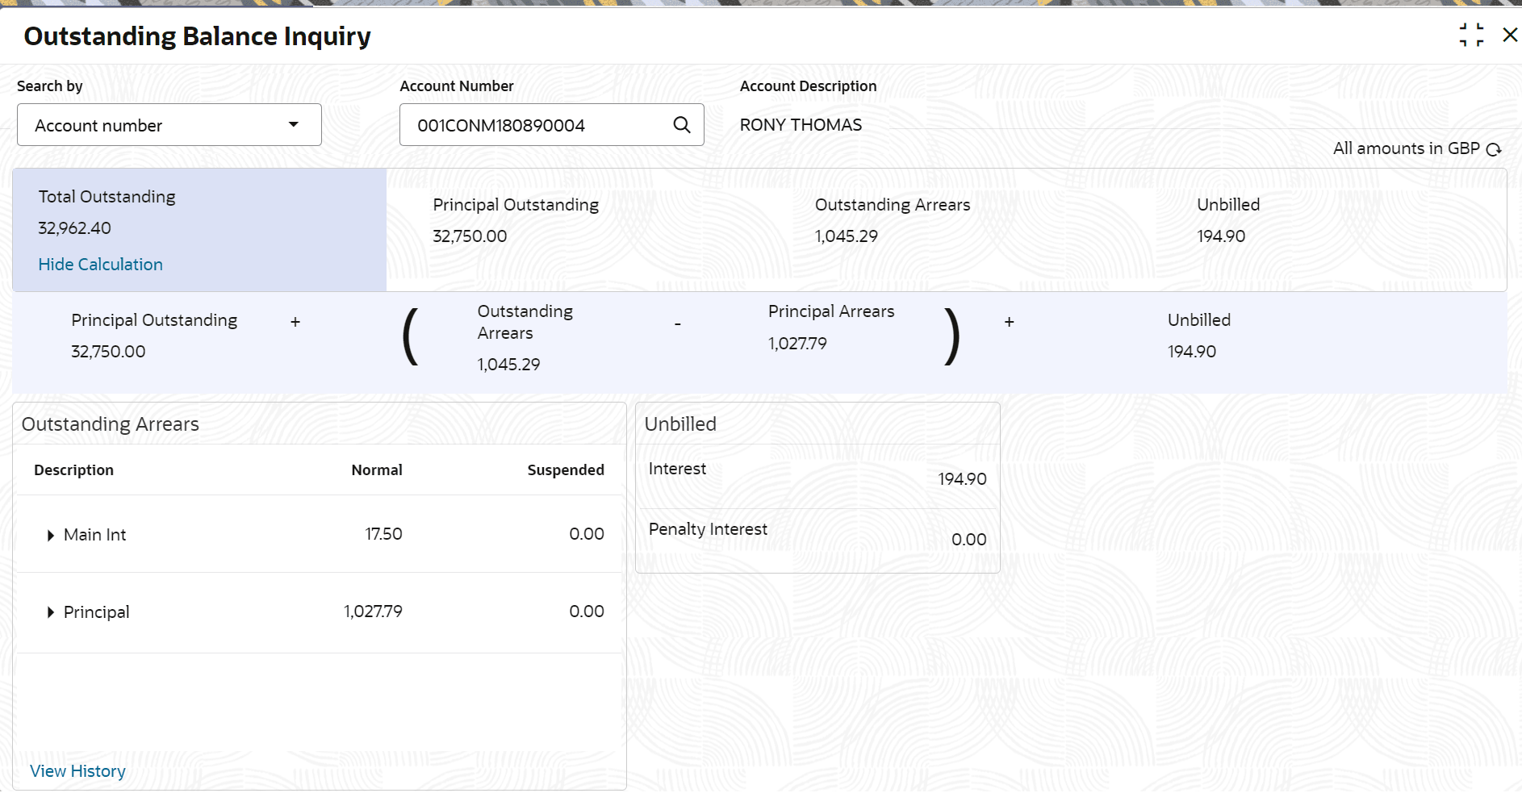Open the View History link
1522x793 pixels.
[77, 771]
